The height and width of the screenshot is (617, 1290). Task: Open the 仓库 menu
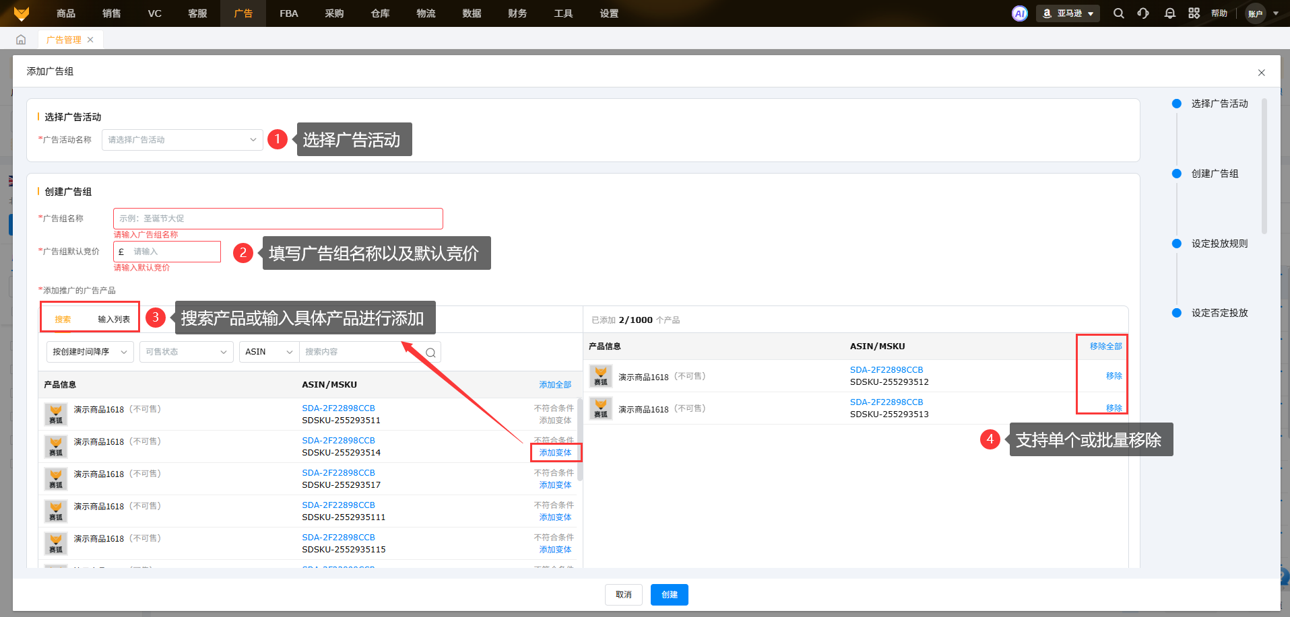380,13
